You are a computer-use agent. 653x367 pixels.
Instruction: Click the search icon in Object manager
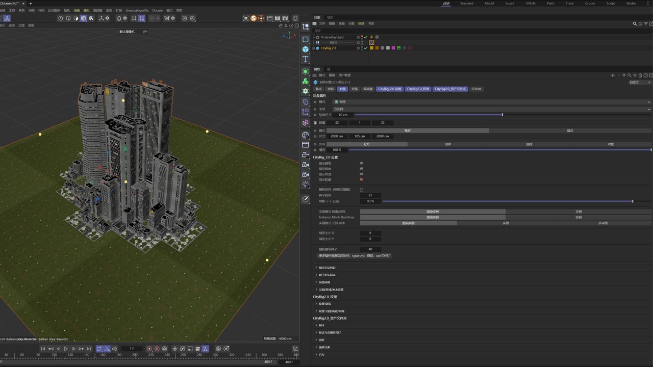pos(635,23)
